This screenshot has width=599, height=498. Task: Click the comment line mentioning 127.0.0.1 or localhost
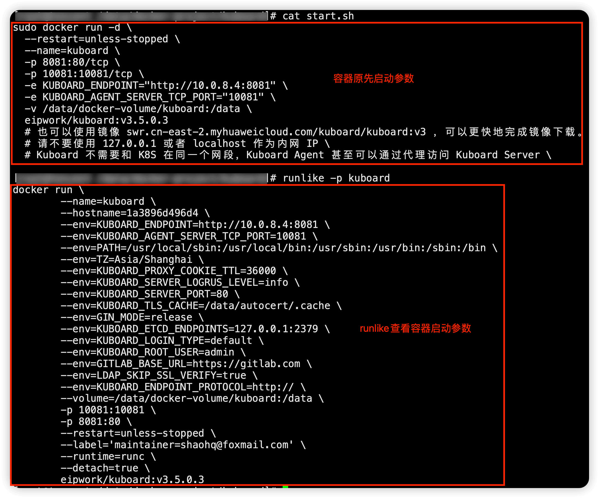click(x=177, y=144)
